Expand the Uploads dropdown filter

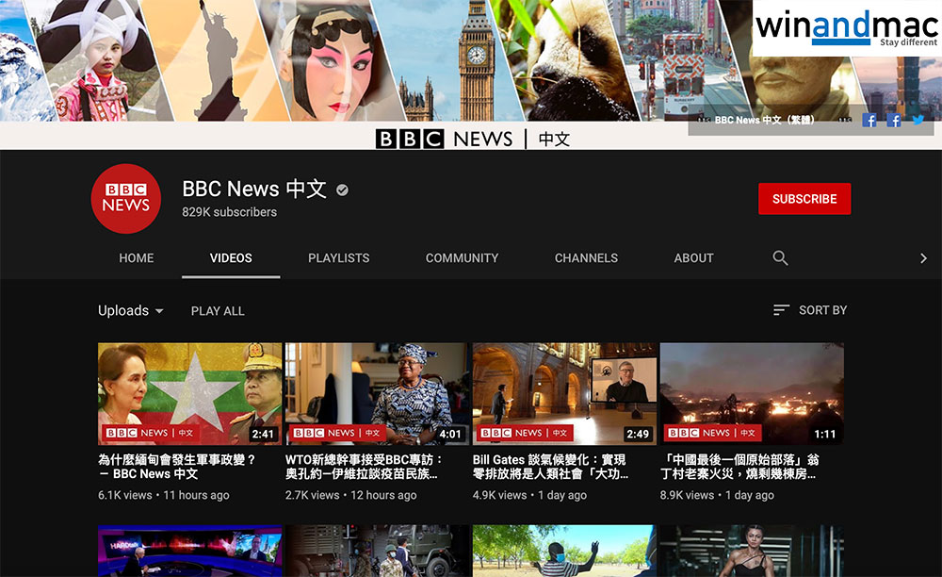tap(131, 310)
